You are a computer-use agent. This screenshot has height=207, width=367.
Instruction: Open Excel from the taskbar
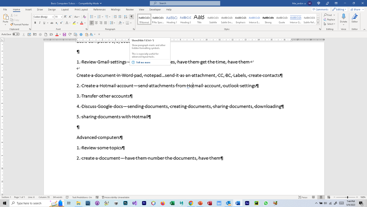(172, 203)
